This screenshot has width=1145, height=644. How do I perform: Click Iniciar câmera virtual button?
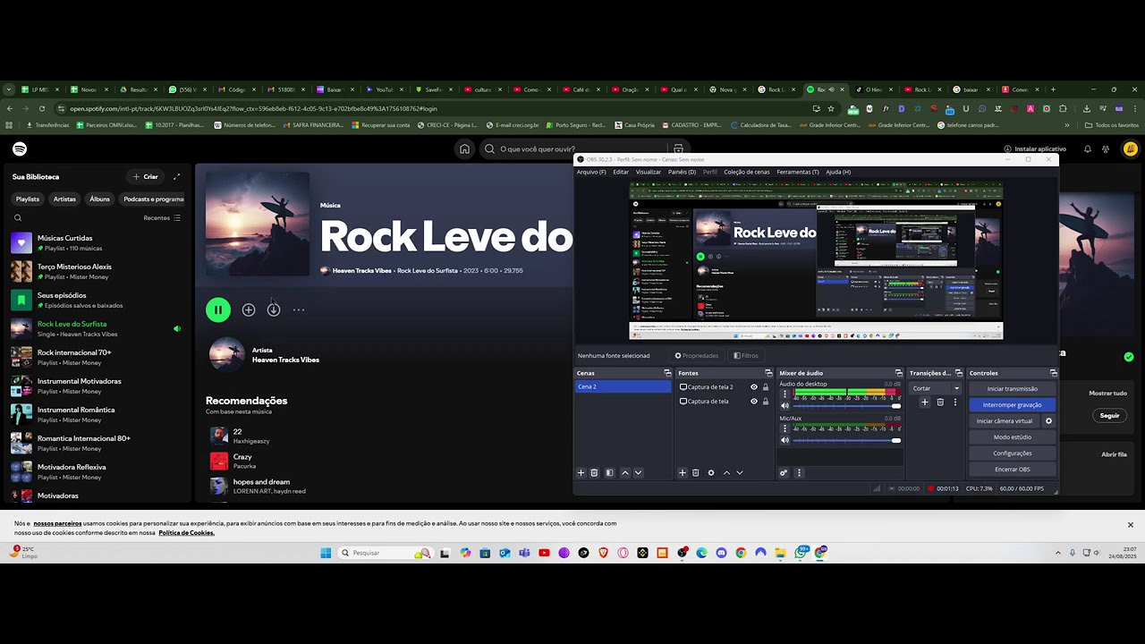coord(1005,421)
